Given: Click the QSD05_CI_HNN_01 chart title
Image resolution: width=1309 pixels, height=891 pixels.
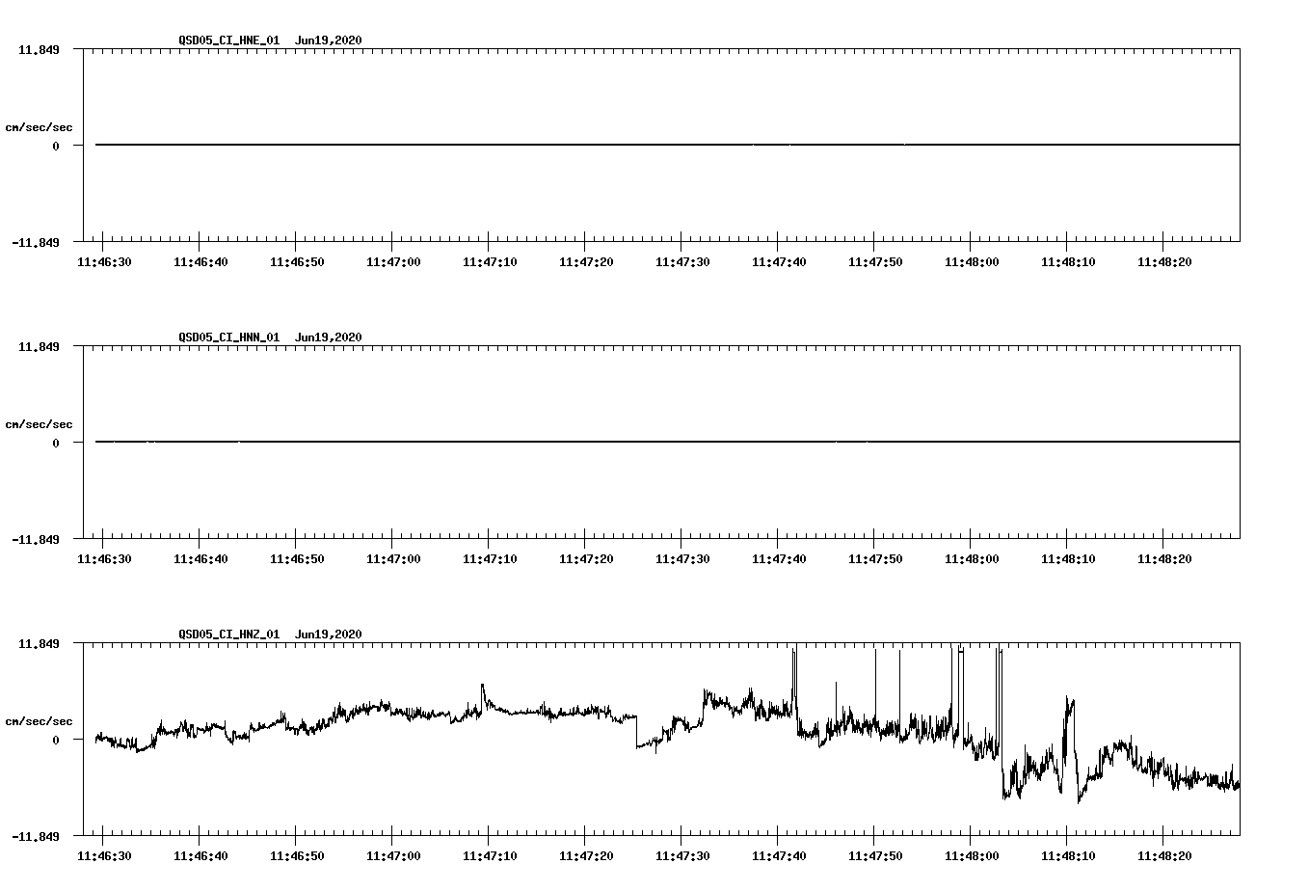Looking at the screenshot, I should (x=271, y=337).
